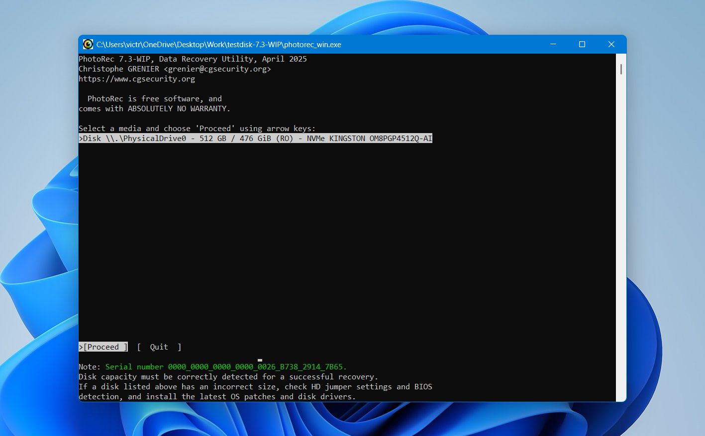The width and height of the screenshot is (705, 436).
Task: Choose the Quit option
Action: 159,347
